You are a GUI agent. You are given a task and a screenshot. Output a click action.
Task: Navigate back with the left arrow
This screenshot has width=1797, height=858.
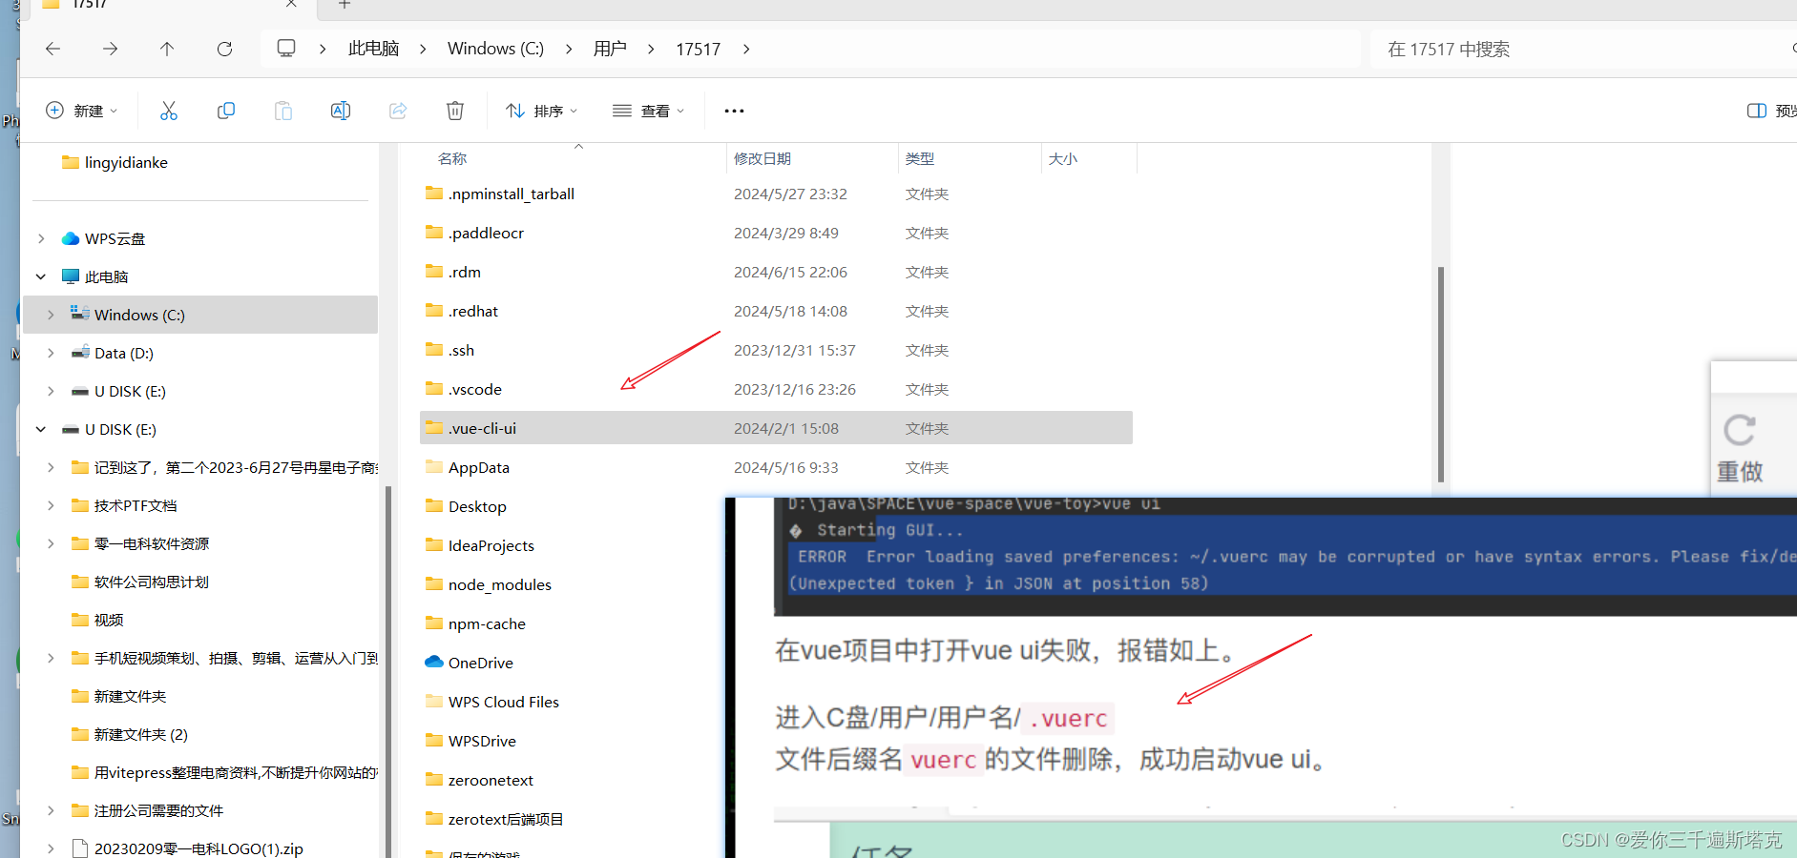tap(52, 49)
